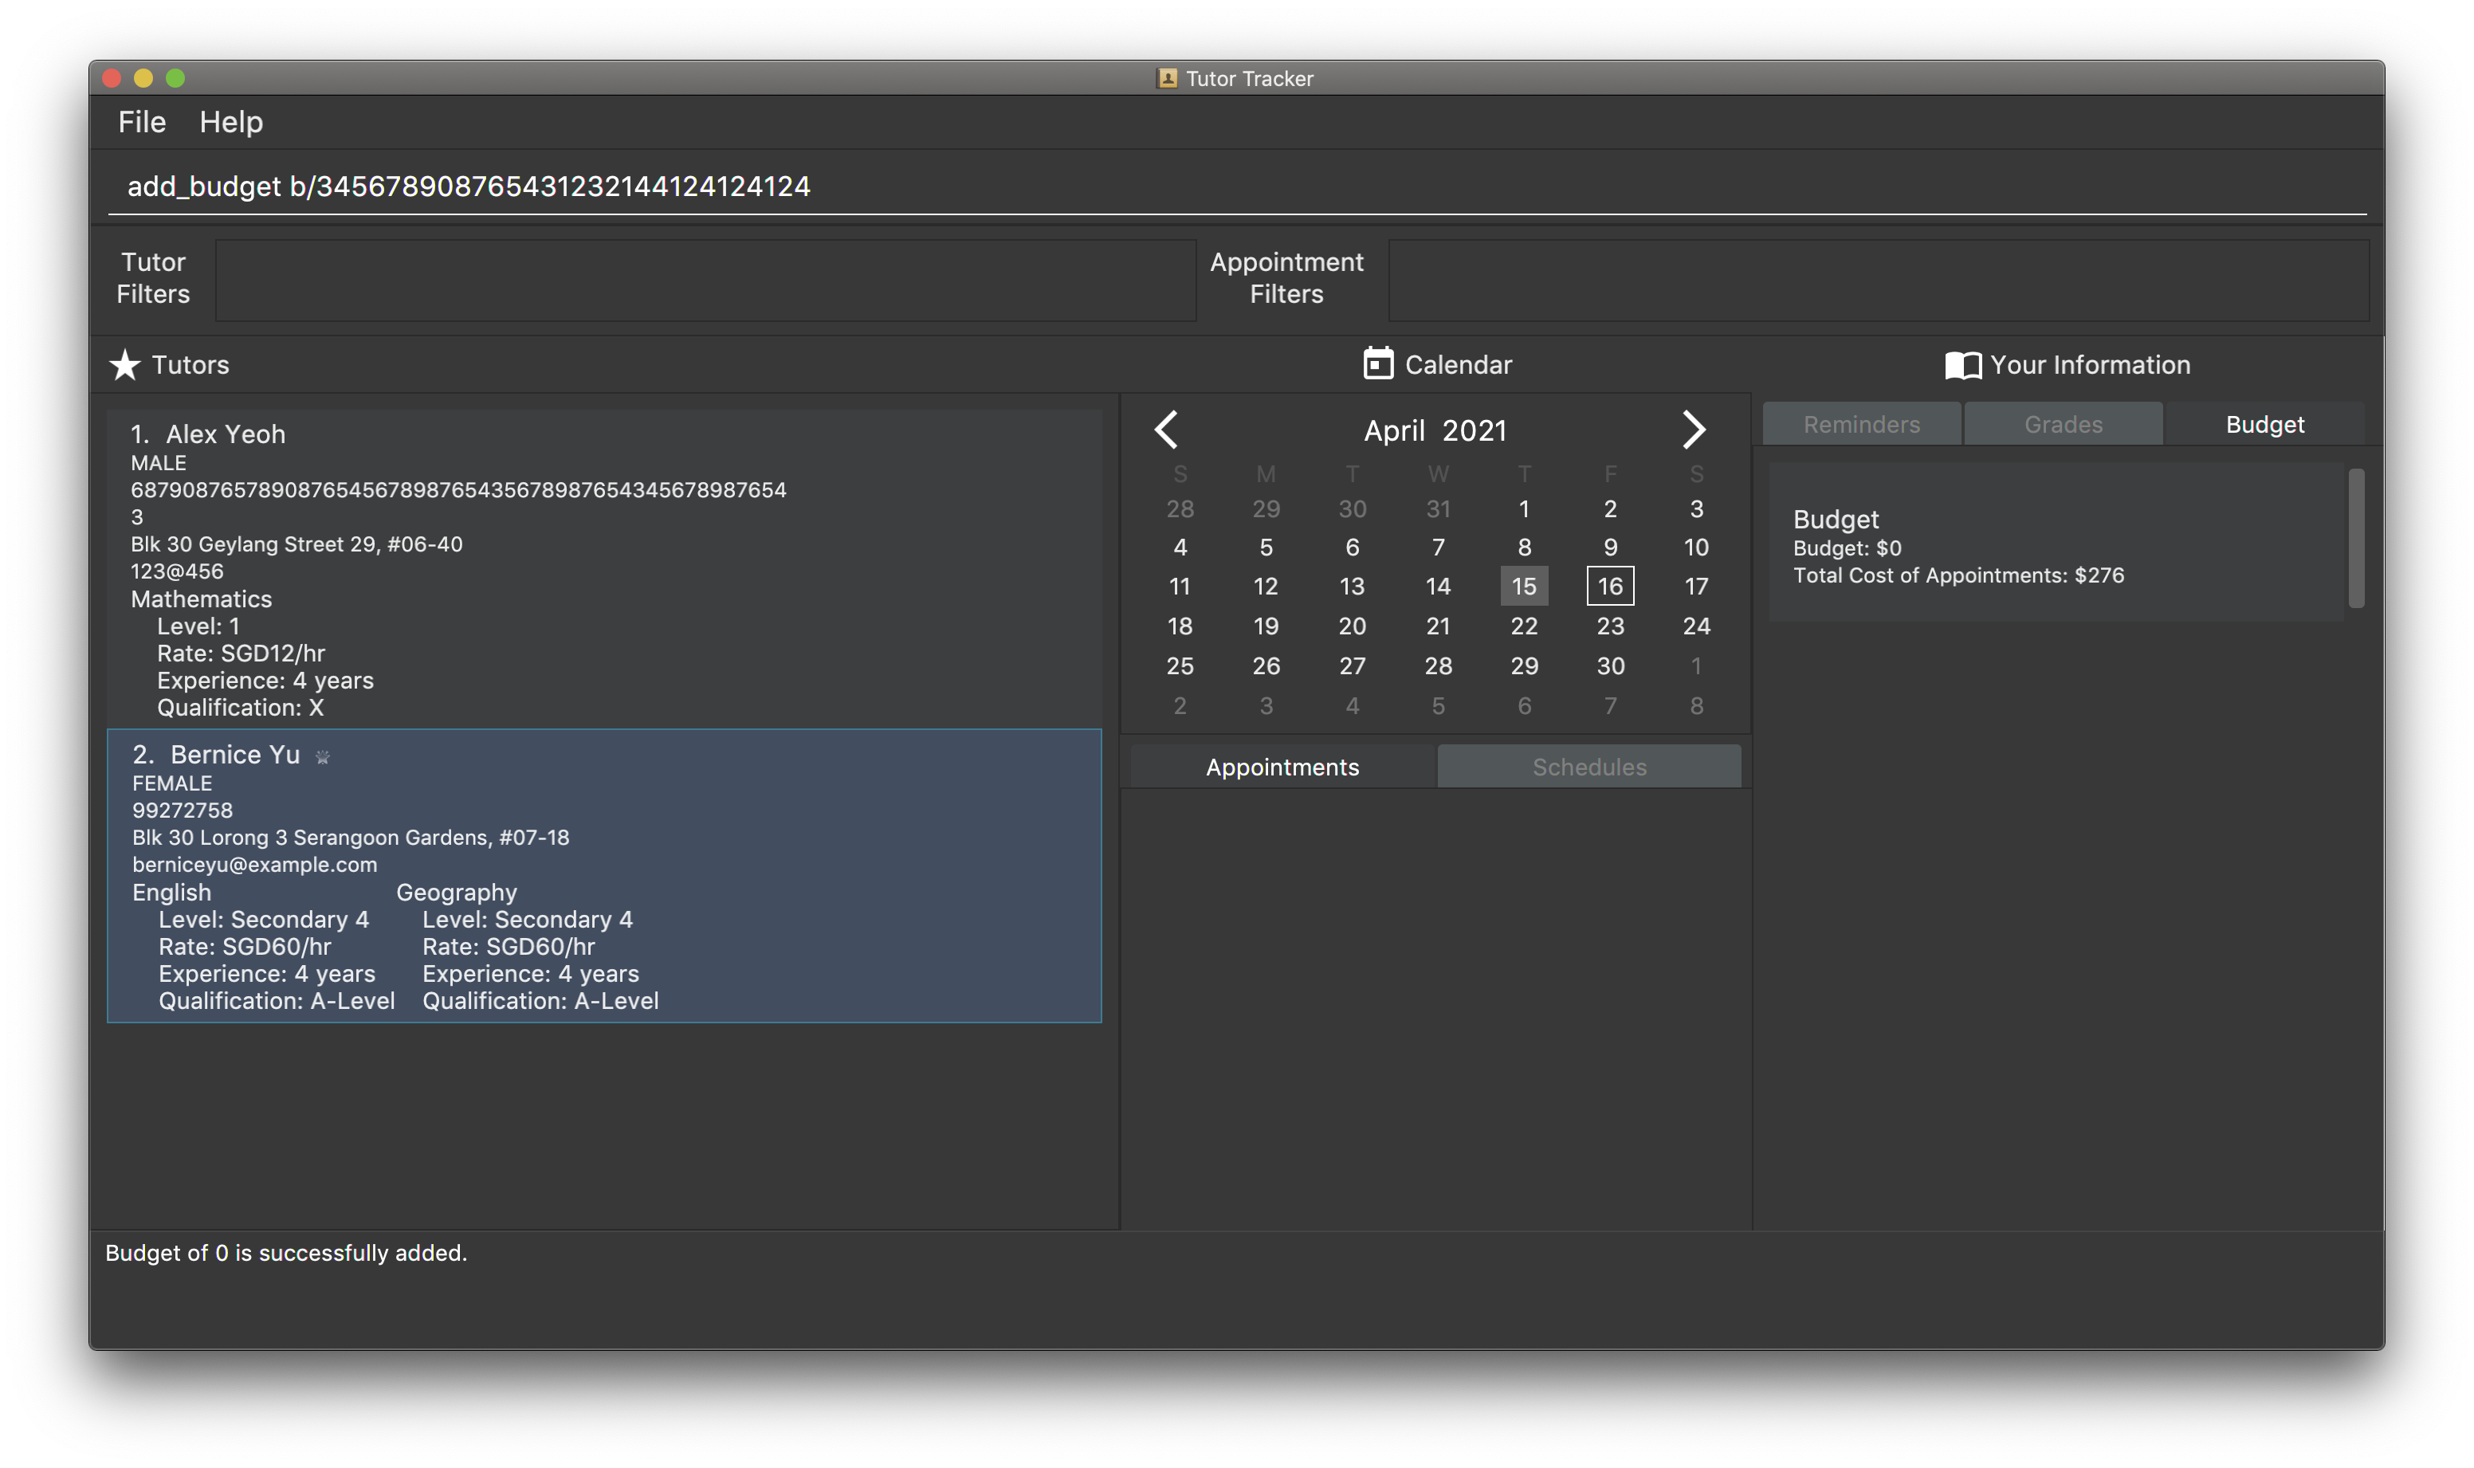
Task: Select the Alex Yeoh tutor card
Action: tap(603, 569)
